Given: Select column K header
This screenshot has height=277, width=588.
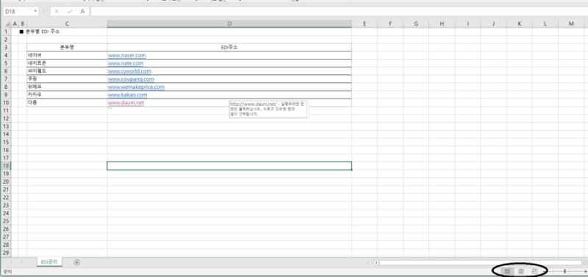Looking at the screenshot, I should [x=520, y=24].
